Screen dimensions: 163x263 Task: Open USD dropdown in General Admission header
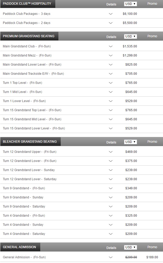(x=130, y=247)
